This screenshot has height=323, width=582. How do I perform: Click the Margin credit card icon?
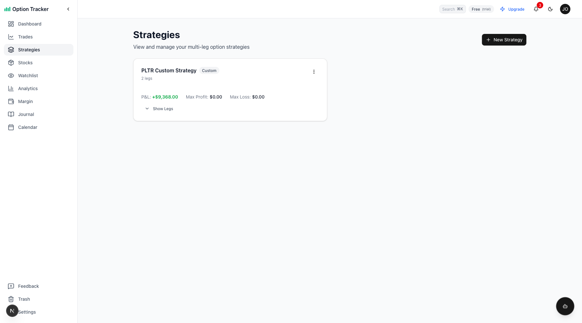(11, 101)
